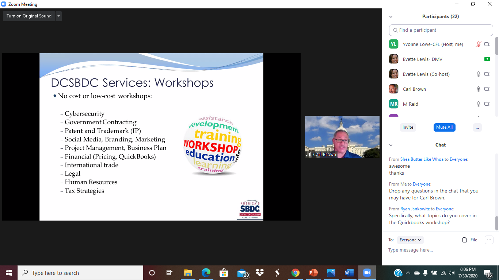
Task: Click Carl Brown's avatar in participants list
Action: click(x=393, y=89)
